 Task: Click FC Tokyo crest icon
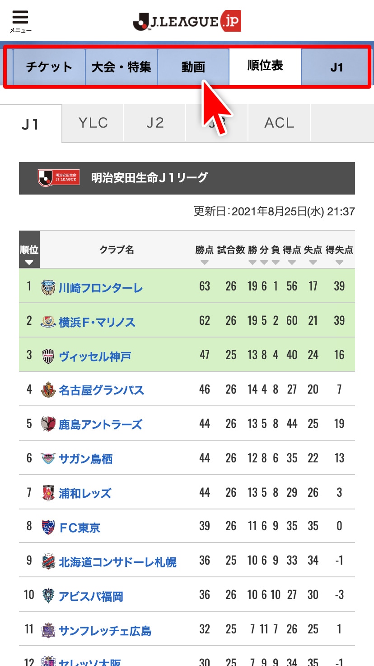coord(48,528)
